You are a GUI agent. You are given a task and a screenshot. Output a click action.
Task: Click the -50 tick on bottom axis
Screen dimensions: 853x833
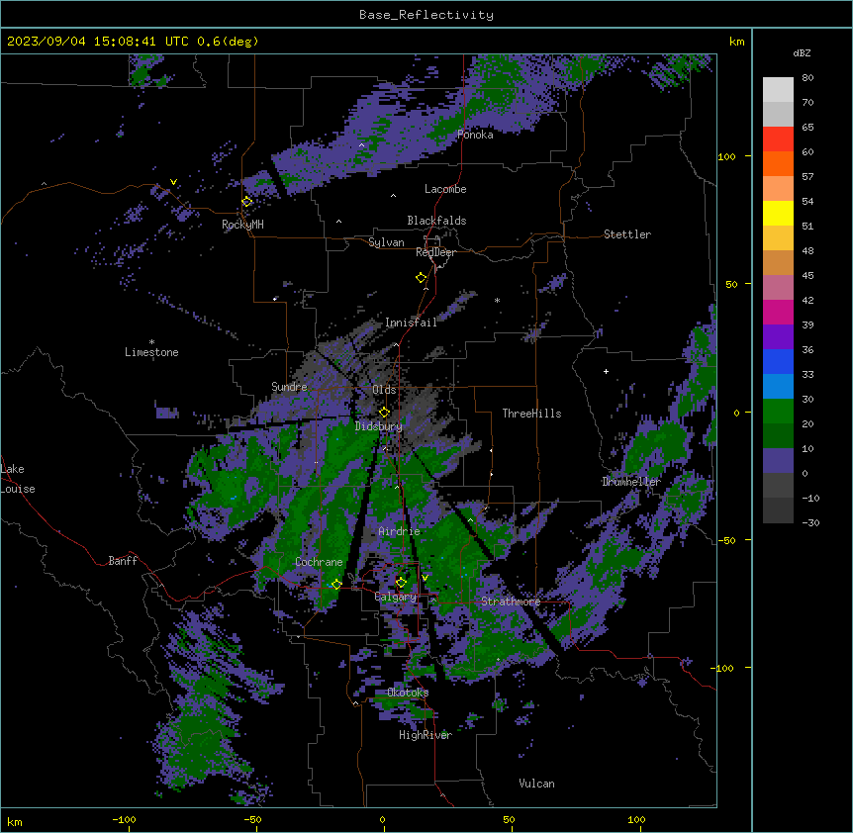252,819
